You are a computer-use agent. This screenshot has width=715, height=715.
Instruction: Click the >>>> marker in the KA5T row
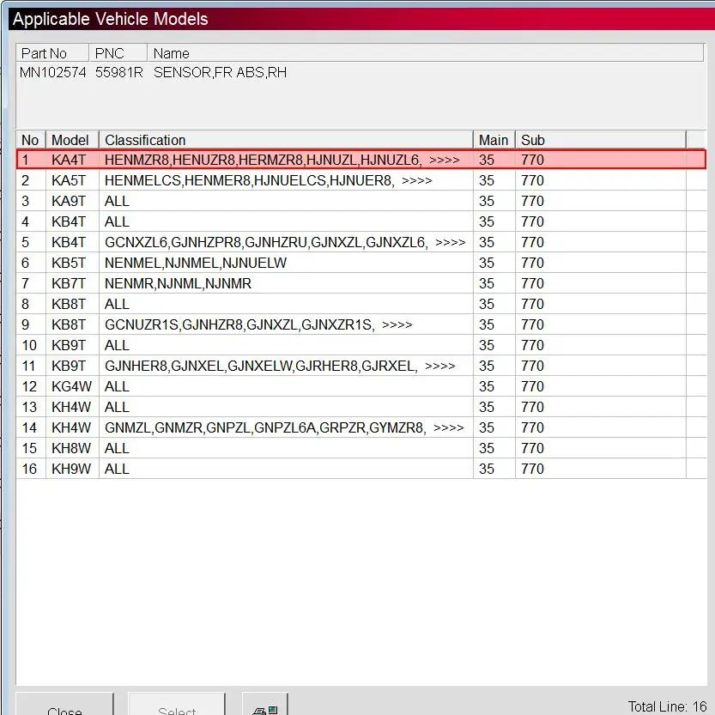(x=417, y=180)
